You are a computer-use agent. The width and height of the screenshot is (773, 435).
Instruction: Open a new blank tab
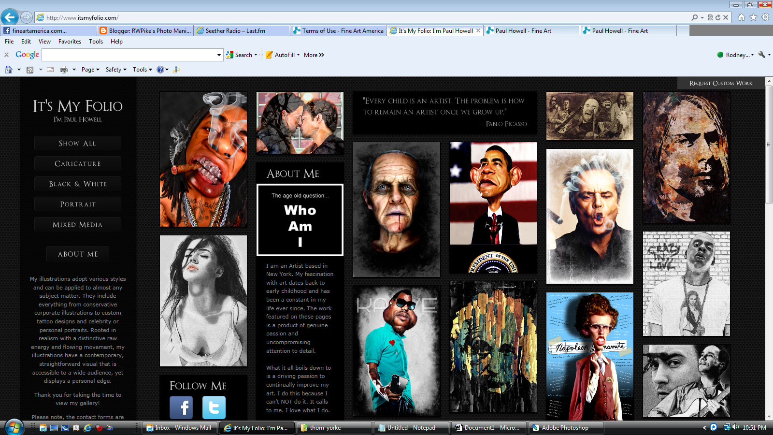[683, 30]
